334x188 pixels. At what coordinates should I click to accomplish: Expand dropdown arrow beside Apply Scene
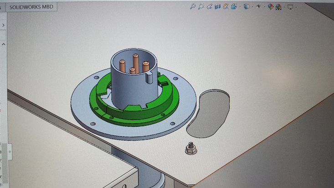[284, 7]
